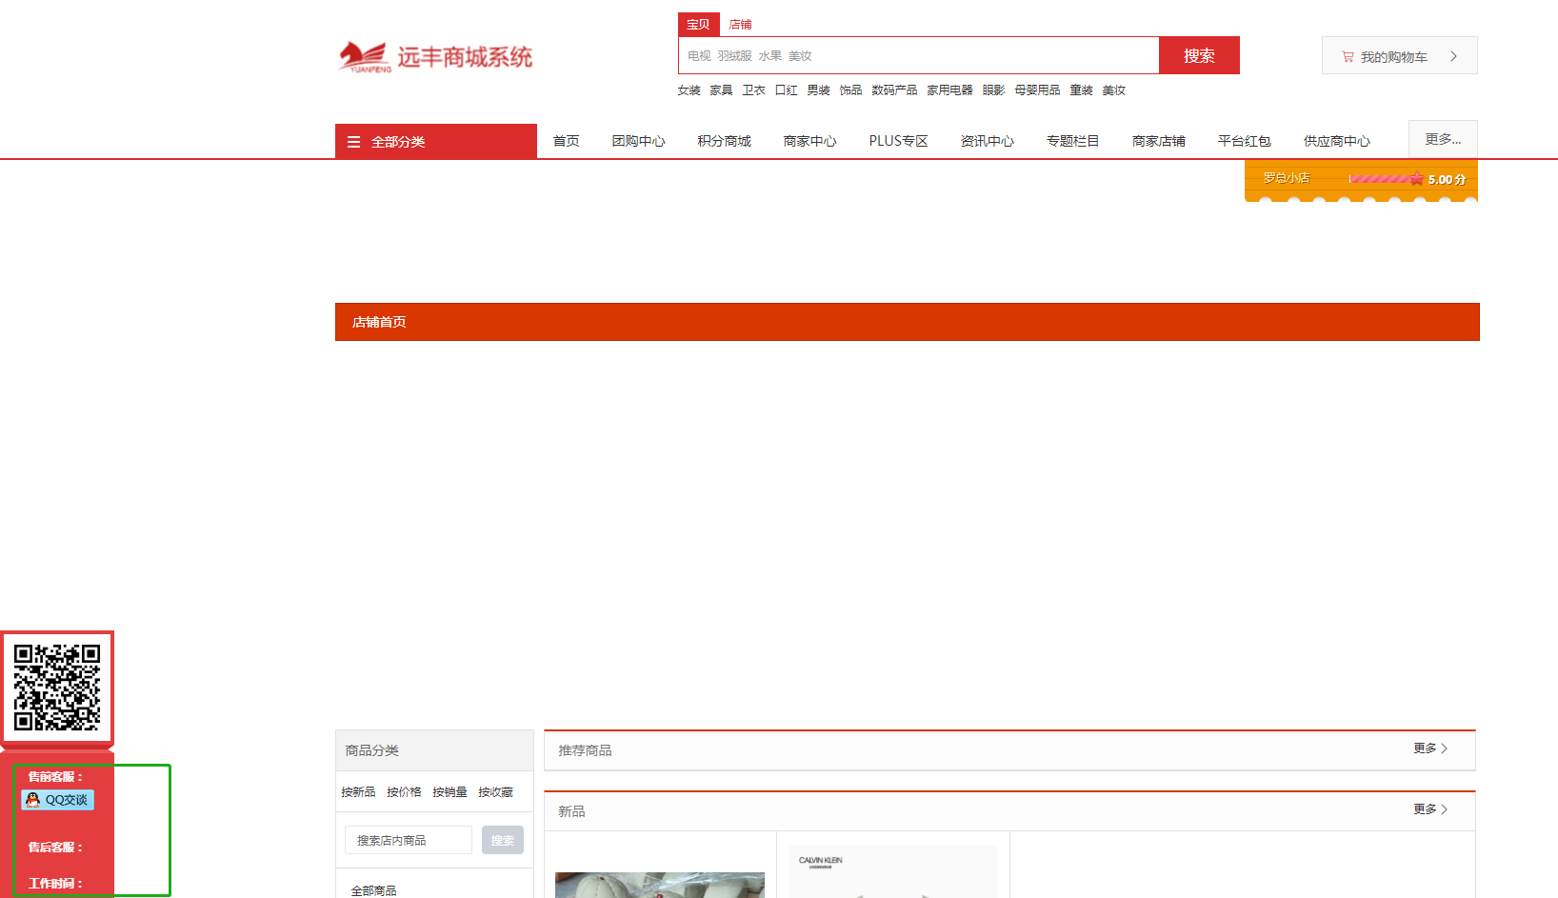This screenshot has width=1558, height=898.
Task: Open PLUS专区 navigation item
Action: click(x=898, y=141)
